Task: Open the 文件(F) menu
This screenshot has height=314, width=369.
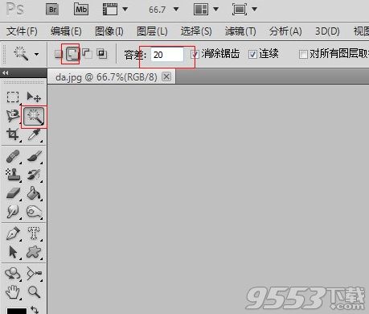Action: click(x=22, y=31)
